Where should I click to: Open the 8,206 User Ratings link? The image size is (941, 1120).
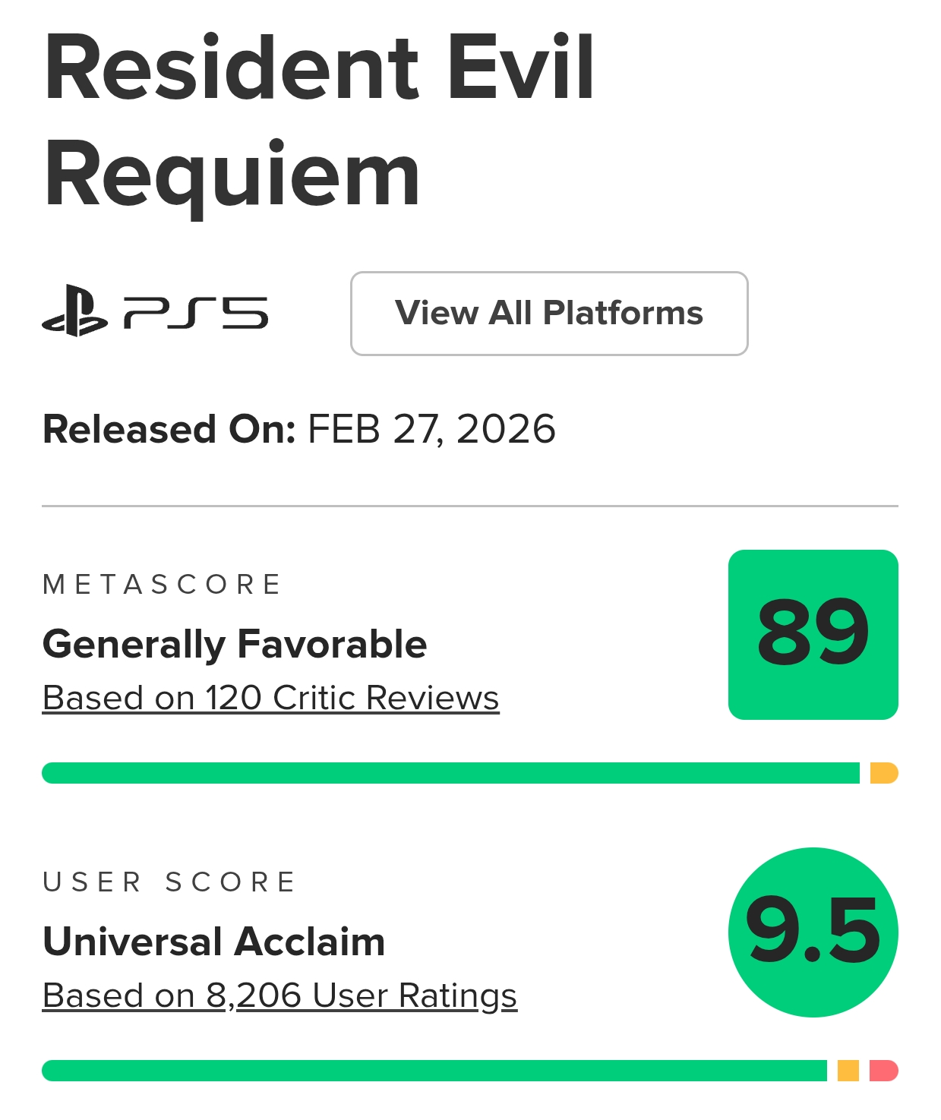279,995
